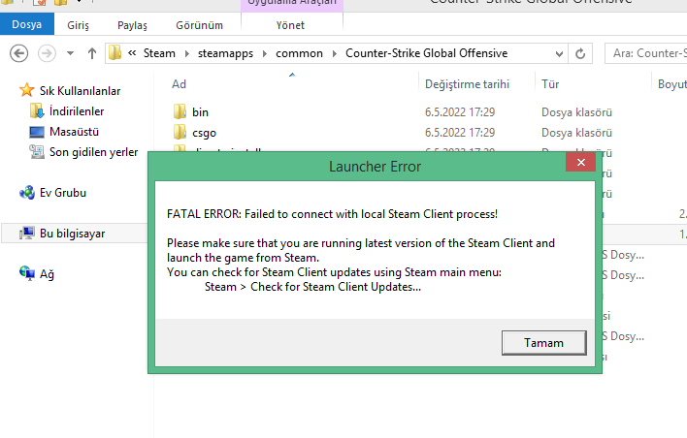Click the bin folder date 6.5.2022 17:29
This screenshot has height=438, width=687.
tap(460, 112)
